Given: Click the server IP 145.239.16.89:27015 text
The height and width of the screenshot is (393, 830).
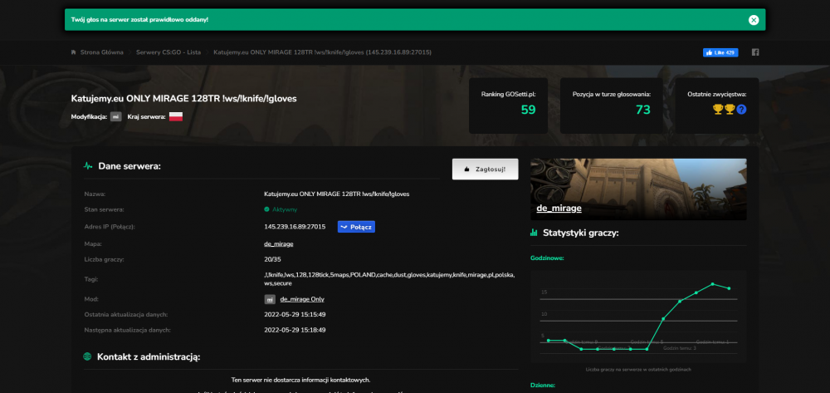Looking at the screenshot, I should (x=295, y=227).
